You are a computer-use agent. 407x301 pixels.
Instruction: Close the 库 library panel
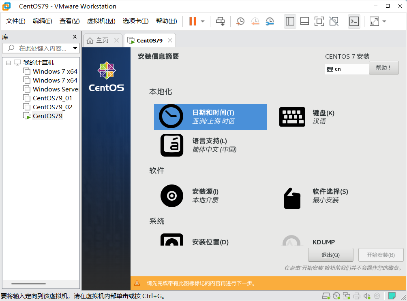75,37
